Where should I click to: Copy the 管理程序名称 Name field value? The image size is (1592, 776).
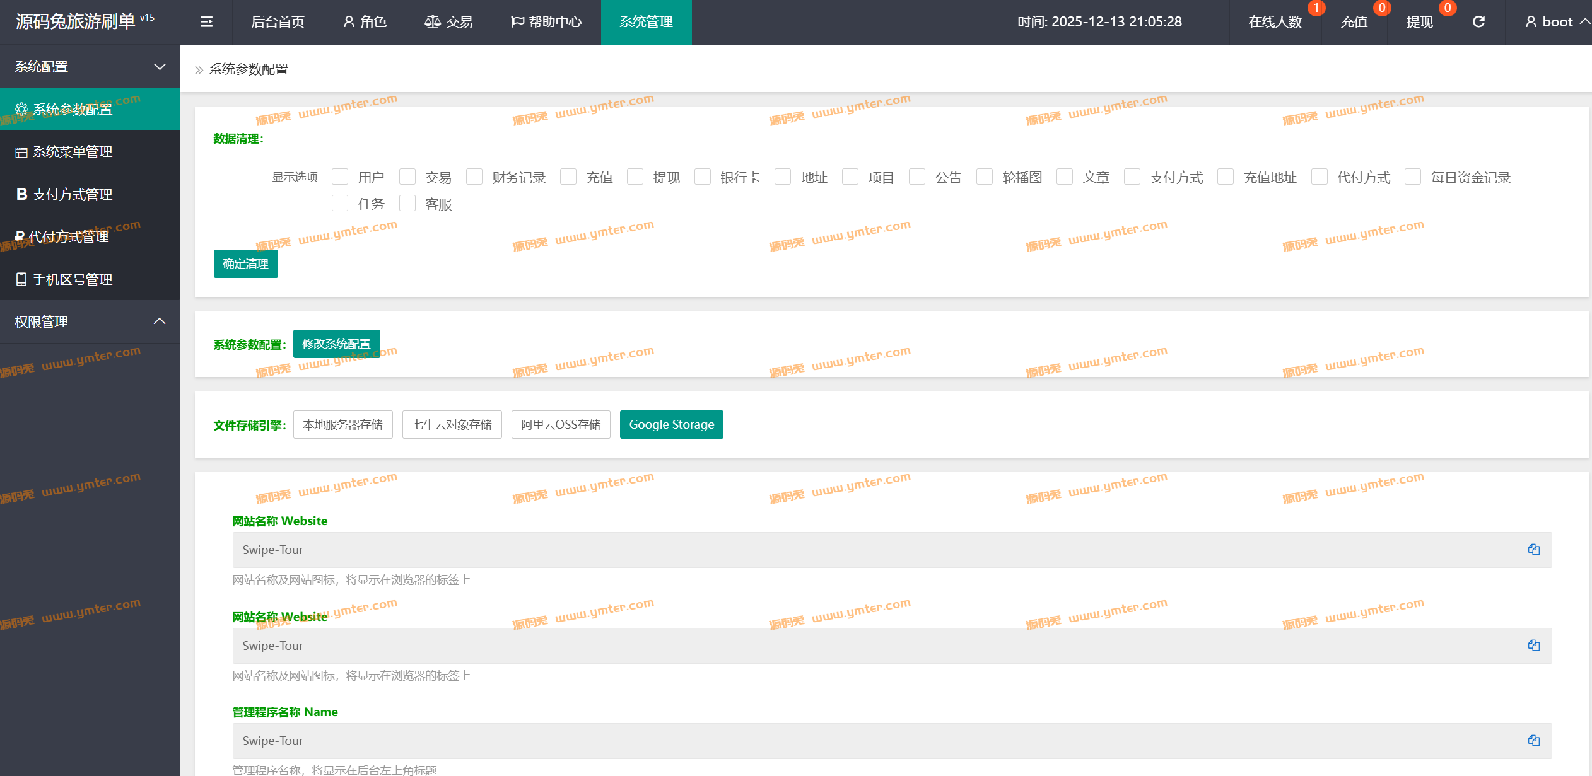pos(1533,741)
